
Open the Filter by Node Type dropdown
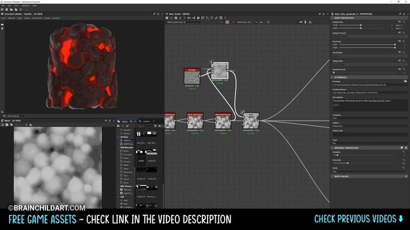pos(184,22)
